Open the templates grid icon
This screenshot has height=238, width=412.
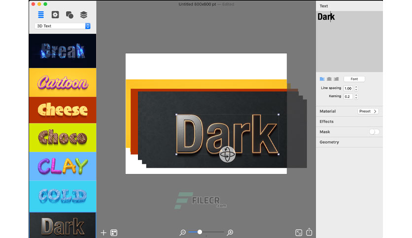114,233
